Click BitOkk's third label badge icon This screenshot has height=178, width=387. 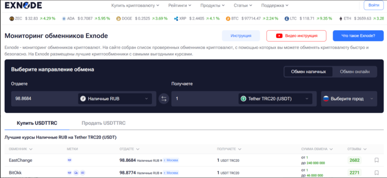[x=83, y=173]
